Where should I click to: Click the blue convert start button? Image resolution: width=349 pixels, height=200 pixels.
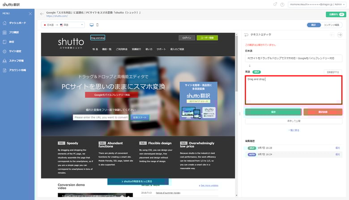pos(140,117)
